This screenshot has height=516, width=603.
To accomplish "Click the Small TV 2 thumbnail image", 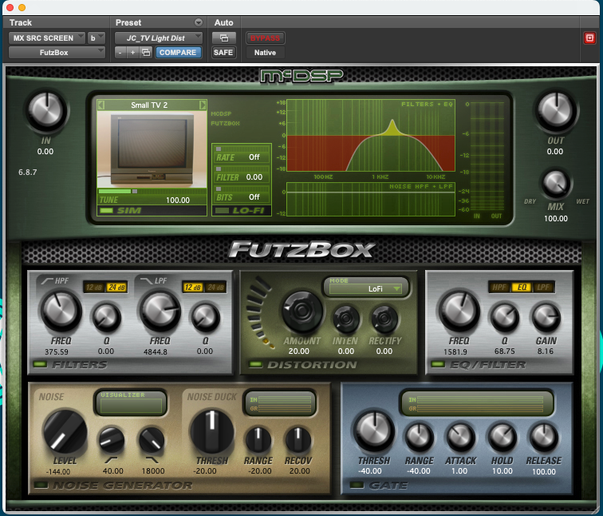I will coord(152,149).
